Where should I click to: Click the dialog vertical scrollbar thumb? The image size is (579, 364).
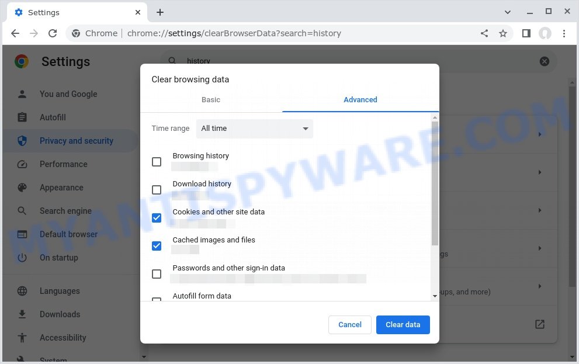point(435,183)
